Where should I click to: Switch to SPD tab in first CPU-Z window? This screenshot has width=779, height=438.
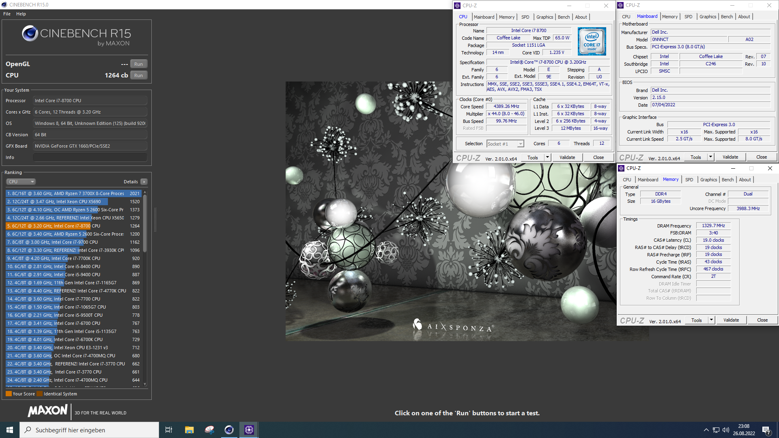(x=525, y=17)
